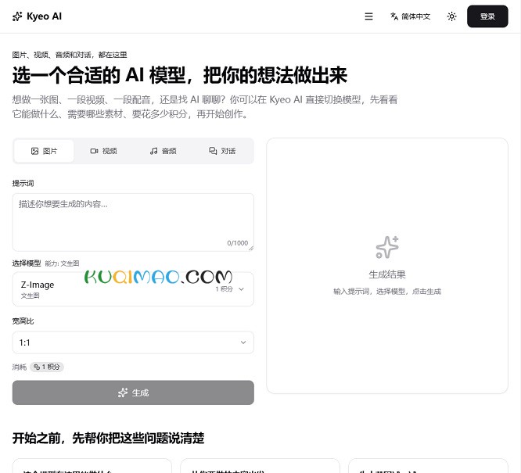
Task: Click the 登录 login button
Action: click(x=487, y=16)
